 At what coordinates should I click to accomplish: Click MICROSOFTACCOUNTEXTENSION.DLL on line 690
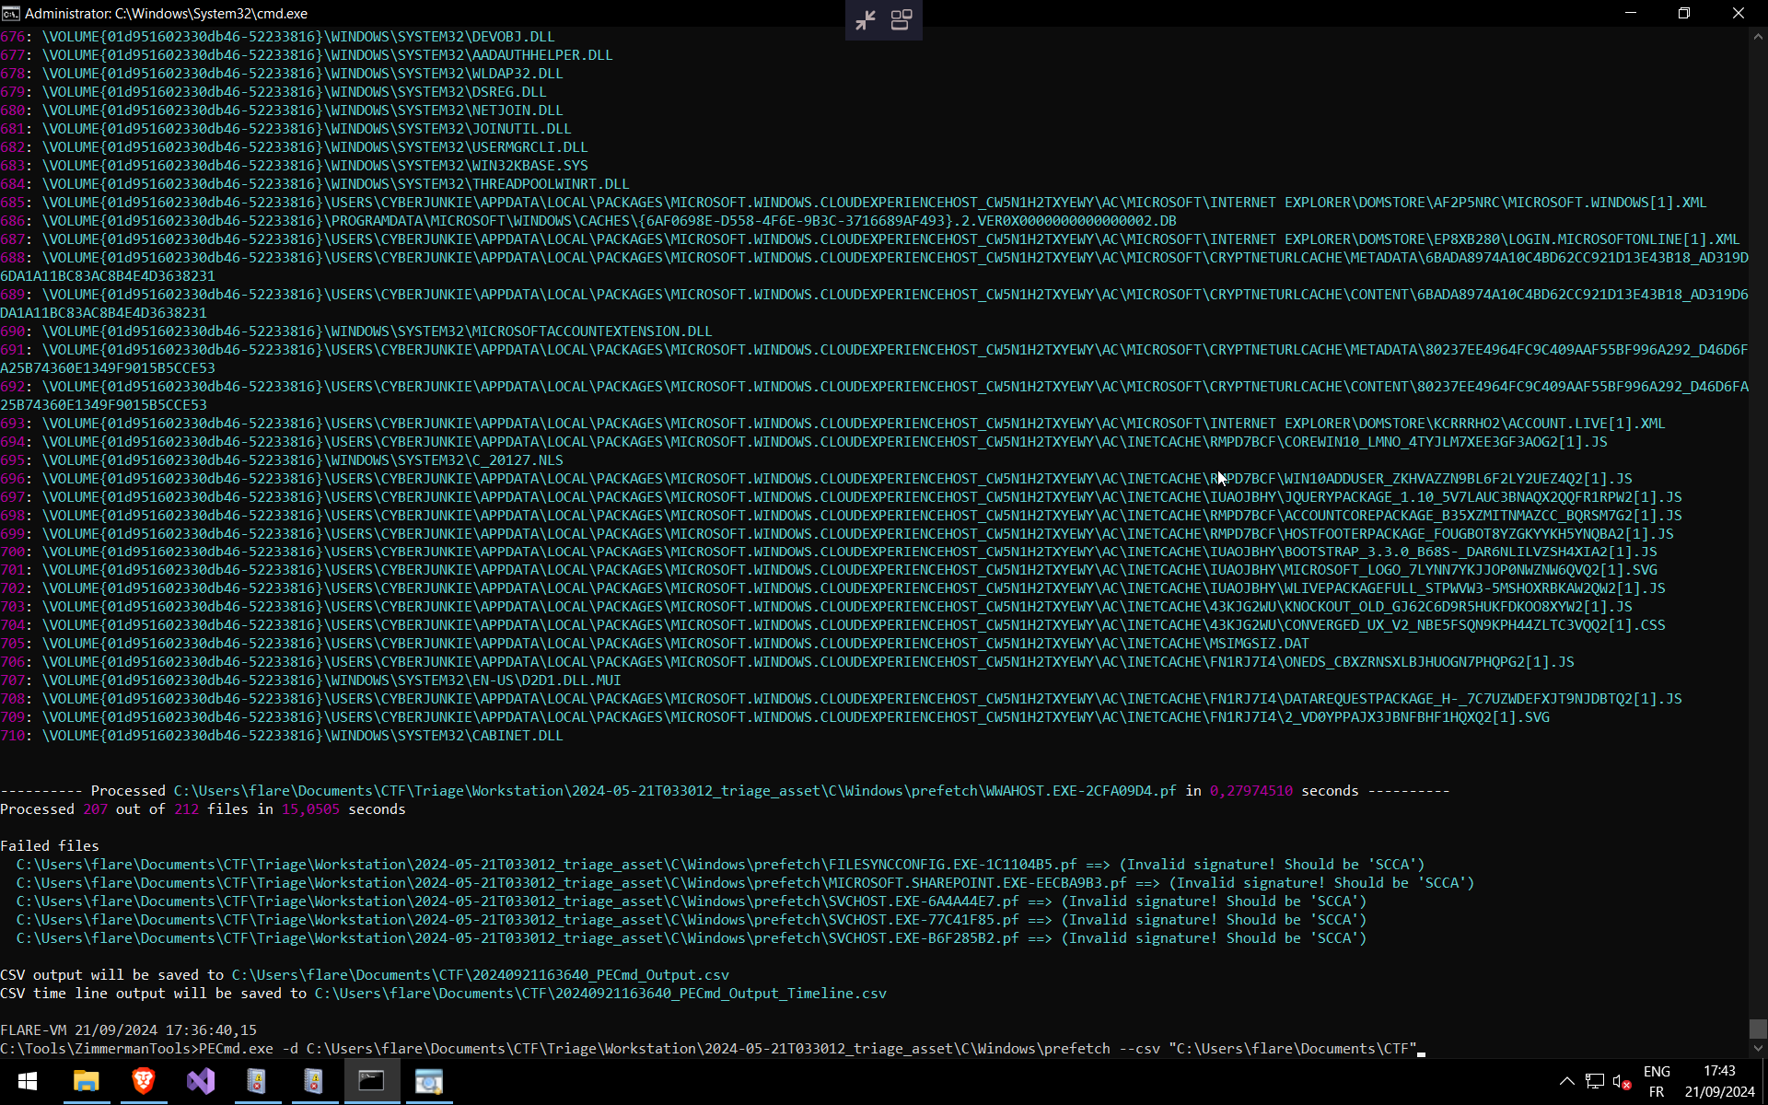(x=591, y=331)
